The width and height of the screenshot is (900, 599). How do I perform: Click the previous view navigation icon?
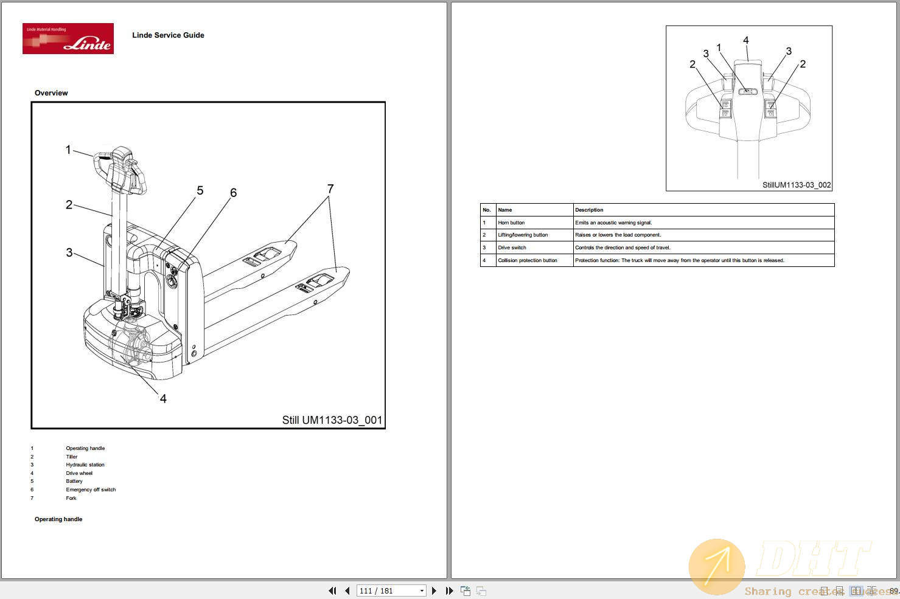click(x=466, y=590)
